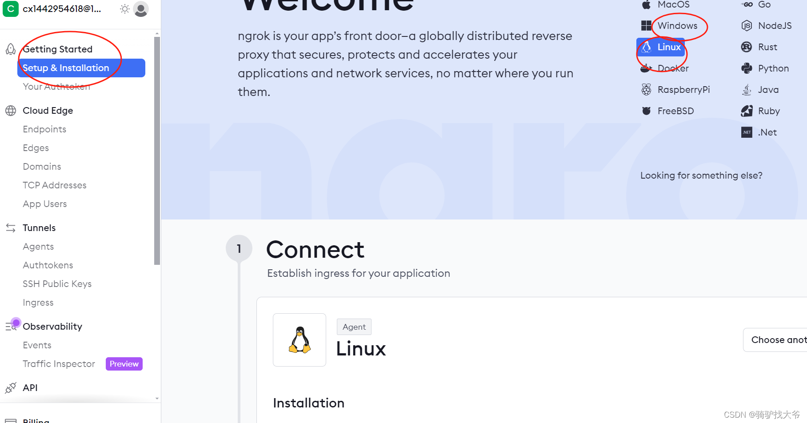Click the Getting Started rocket icon

click(11, 49)
